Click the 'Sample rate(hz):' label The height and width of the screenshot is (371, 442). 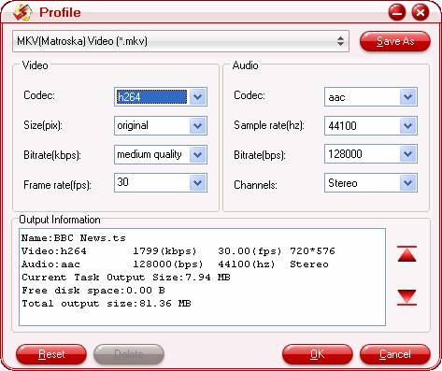tap(269, 125)
